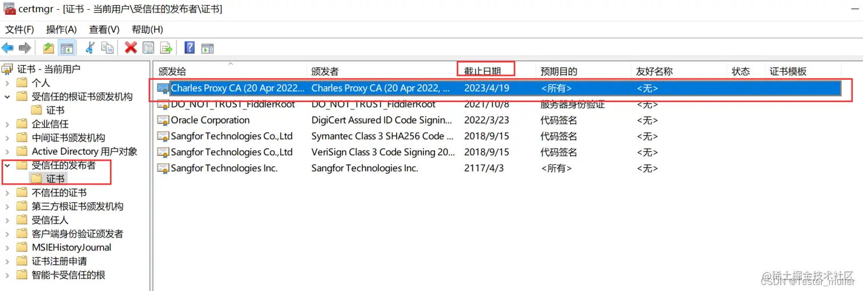Screen dimensions: 863x291
Task: Click the Symantec Class 3 SHA256 Code issuer cell
Action: point(382,136)
